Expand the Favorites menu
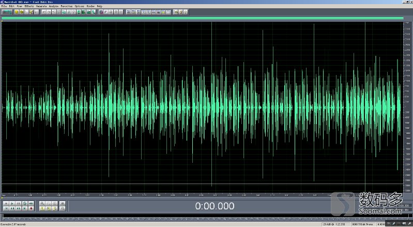The image size is (413, 227). click(67, 6)
